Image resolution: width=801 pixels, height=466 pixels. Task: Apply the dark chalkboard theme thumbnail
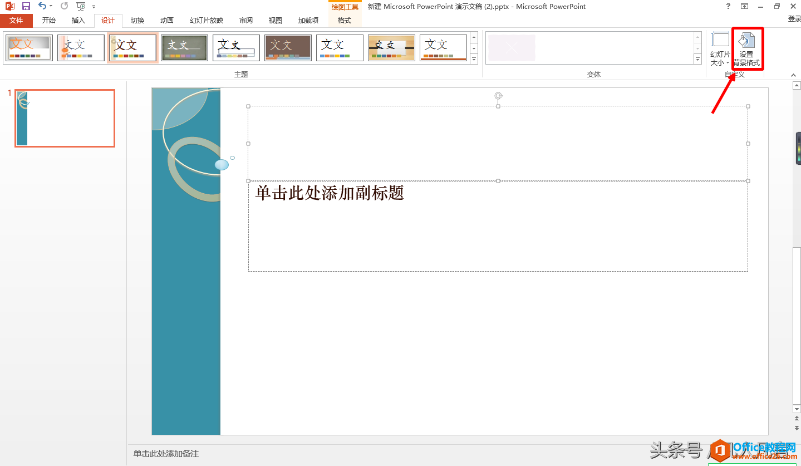click(x=184, y=48)
